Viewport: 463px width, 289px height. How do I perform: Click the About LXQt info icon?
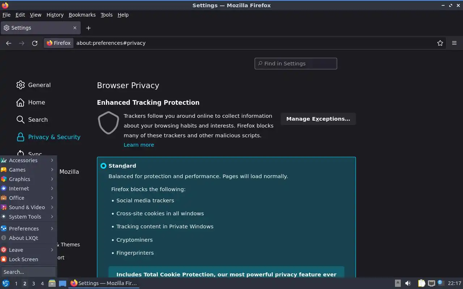pyautogui.click(x=4, y=238)
